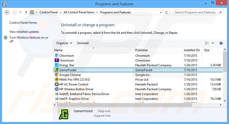
Task: Click the Energy Star name text
Action: [67, 65]
